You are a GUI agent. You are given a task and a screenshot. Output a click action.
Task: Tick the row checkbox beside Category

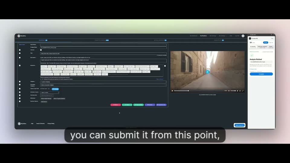pyautogui.click(x=20, y=81)
